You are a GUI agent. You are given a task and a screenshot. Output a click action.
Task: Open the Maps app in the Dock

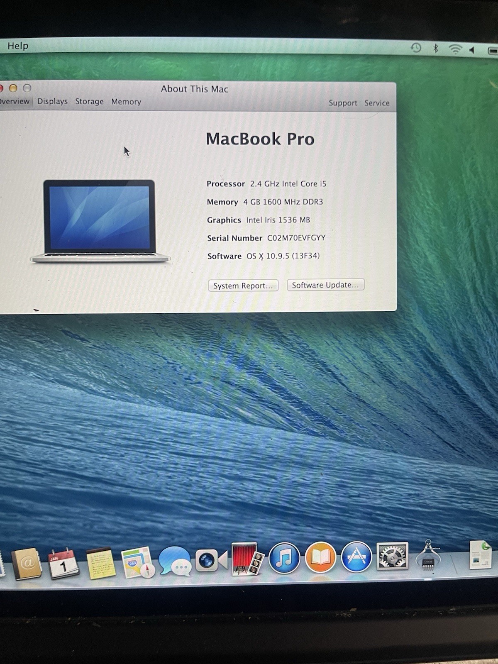coord(137,562)
